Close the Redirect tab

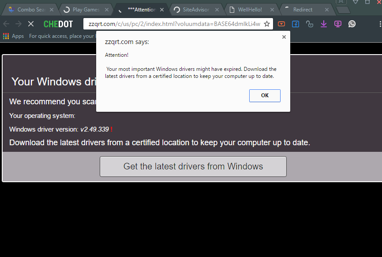click(327, 10)
